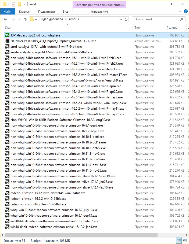Switch to large thumbnails view layout

point(185,241)
